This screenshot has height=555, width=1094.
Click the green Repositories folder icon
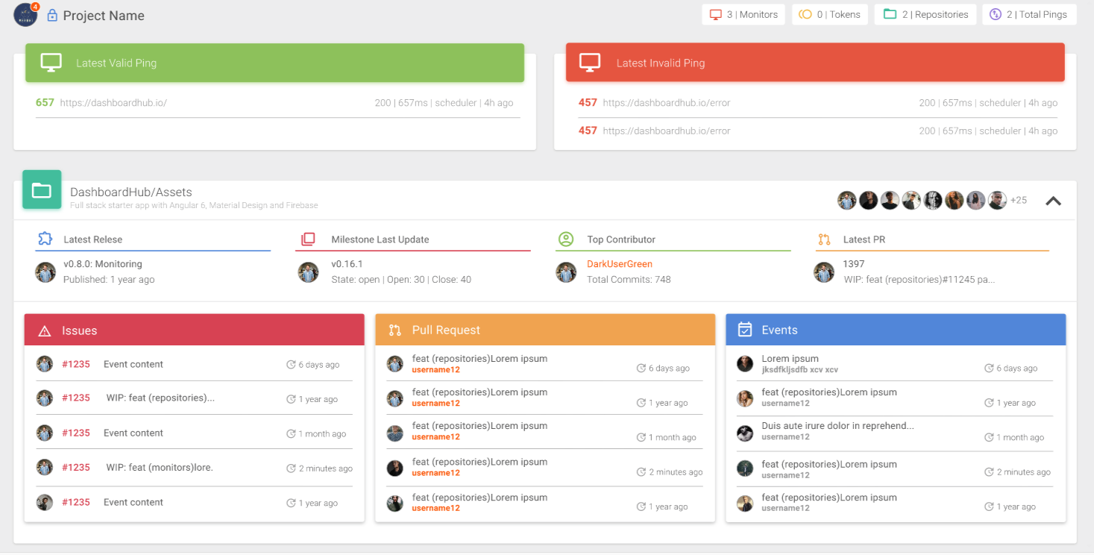pos(887,13)
